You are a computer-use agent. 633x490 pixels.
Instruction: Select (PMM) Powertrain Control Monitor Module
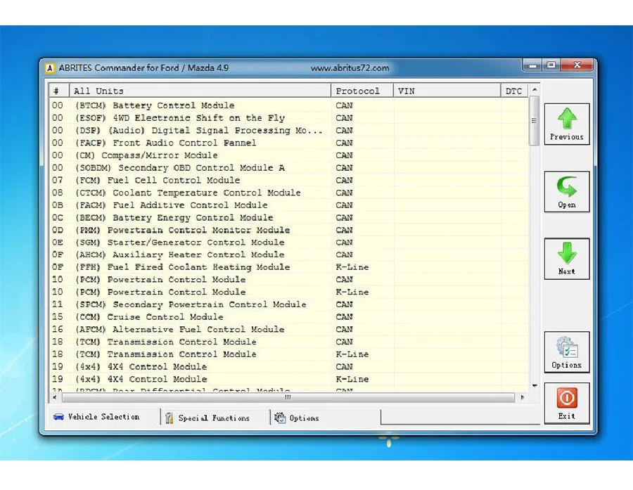pos(288,230)
